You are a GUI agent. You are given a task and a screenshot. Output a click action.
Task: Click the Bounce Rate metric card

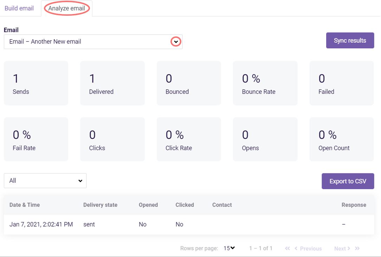[x=265, y=83]
